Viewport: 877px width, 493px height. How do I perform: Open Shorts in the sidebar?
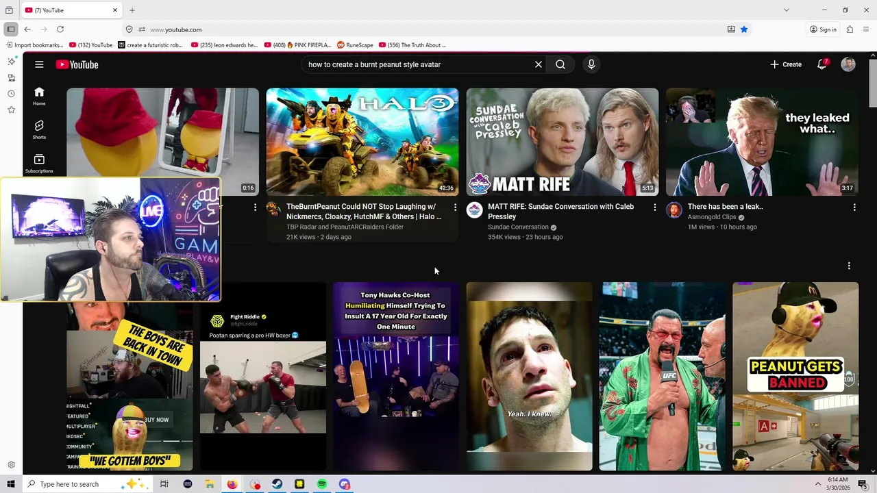(x=39, y=129)
